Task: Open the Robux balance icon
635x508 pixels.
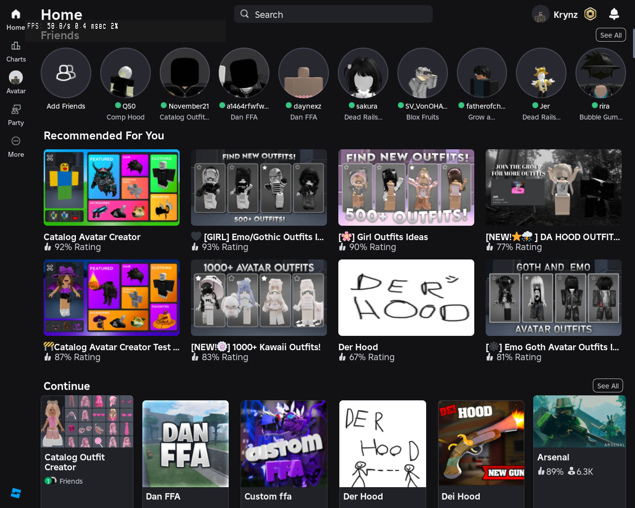Action: click(590, 14)
